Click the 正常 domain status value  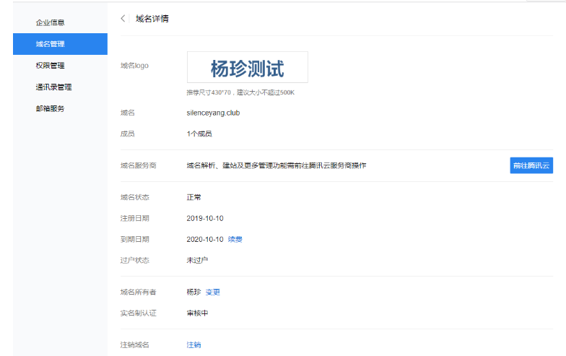[x=193, y=197]
